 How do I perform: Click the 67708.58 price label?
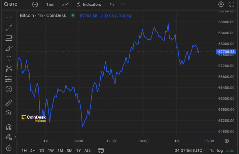pyautogui.click(x=226, y=52)
